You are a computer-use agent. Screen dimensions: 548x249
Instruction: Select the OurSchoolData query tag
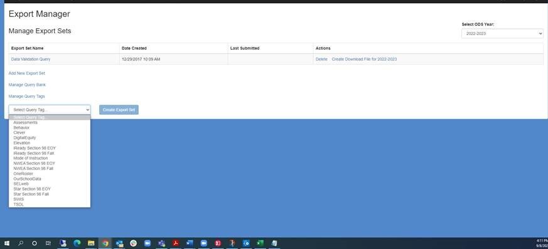(x=50, y=179)
